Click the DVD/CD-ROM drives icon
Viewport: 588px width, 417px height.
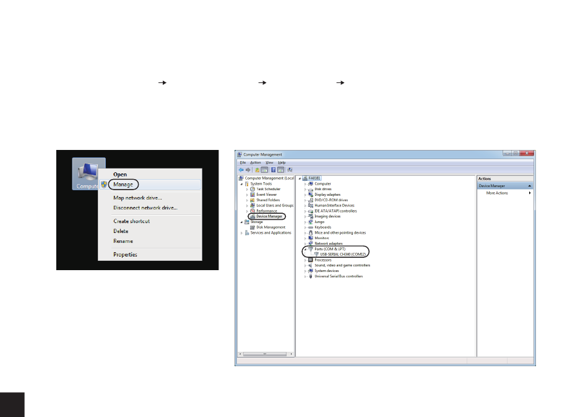click(x=311, y=200)
